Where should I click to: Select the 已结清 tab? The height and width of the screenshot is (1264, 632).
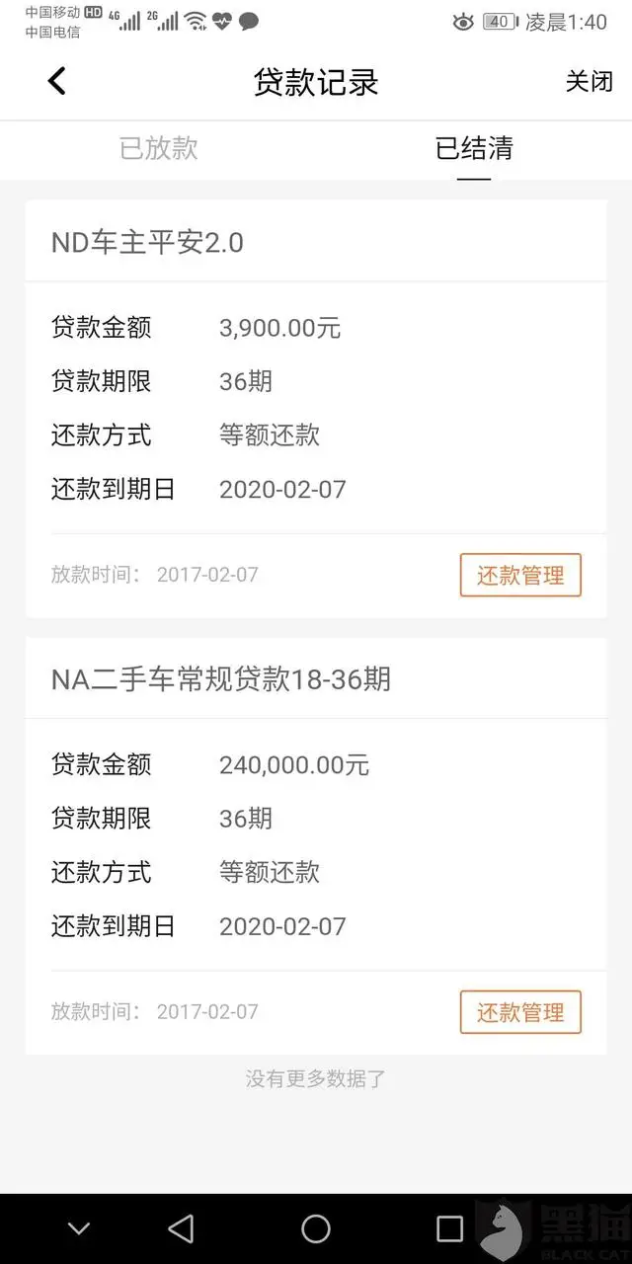(474, 150)
